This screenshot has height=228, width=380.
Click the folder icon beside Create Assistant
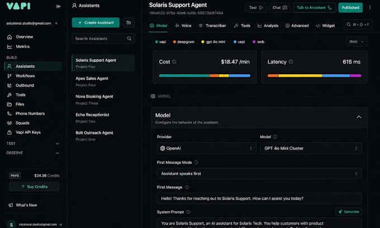tap(129, 22)
